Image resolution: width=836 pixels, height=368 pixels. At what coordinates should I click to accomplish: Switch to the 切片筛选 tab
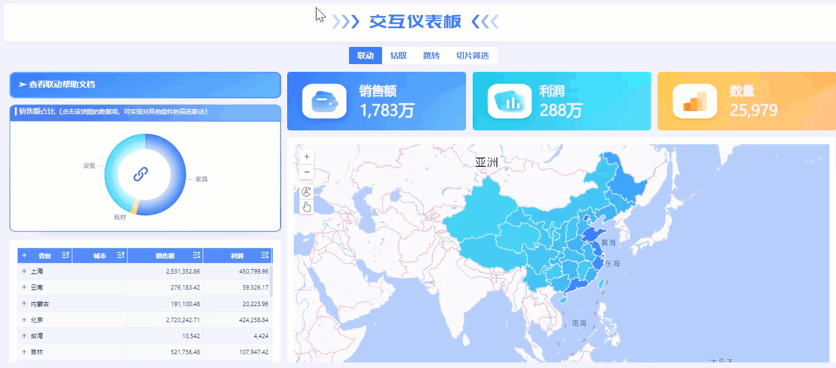coord(472,55)
